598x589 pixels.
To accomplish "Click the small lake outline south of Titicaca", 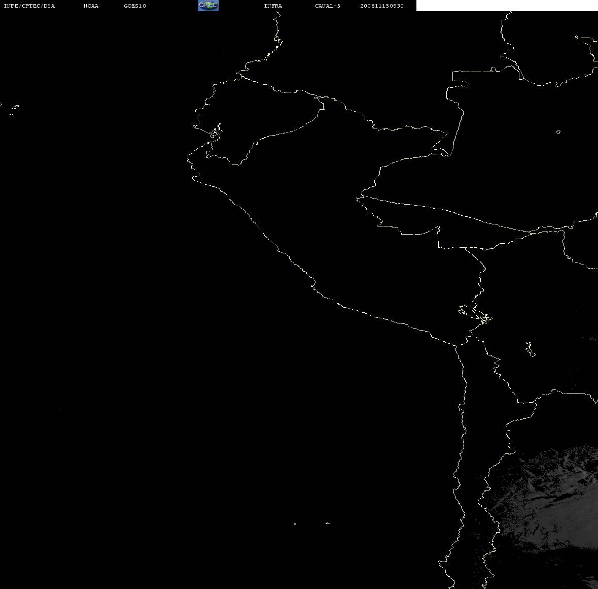I will pyautogui.click(x=530, y=349).
